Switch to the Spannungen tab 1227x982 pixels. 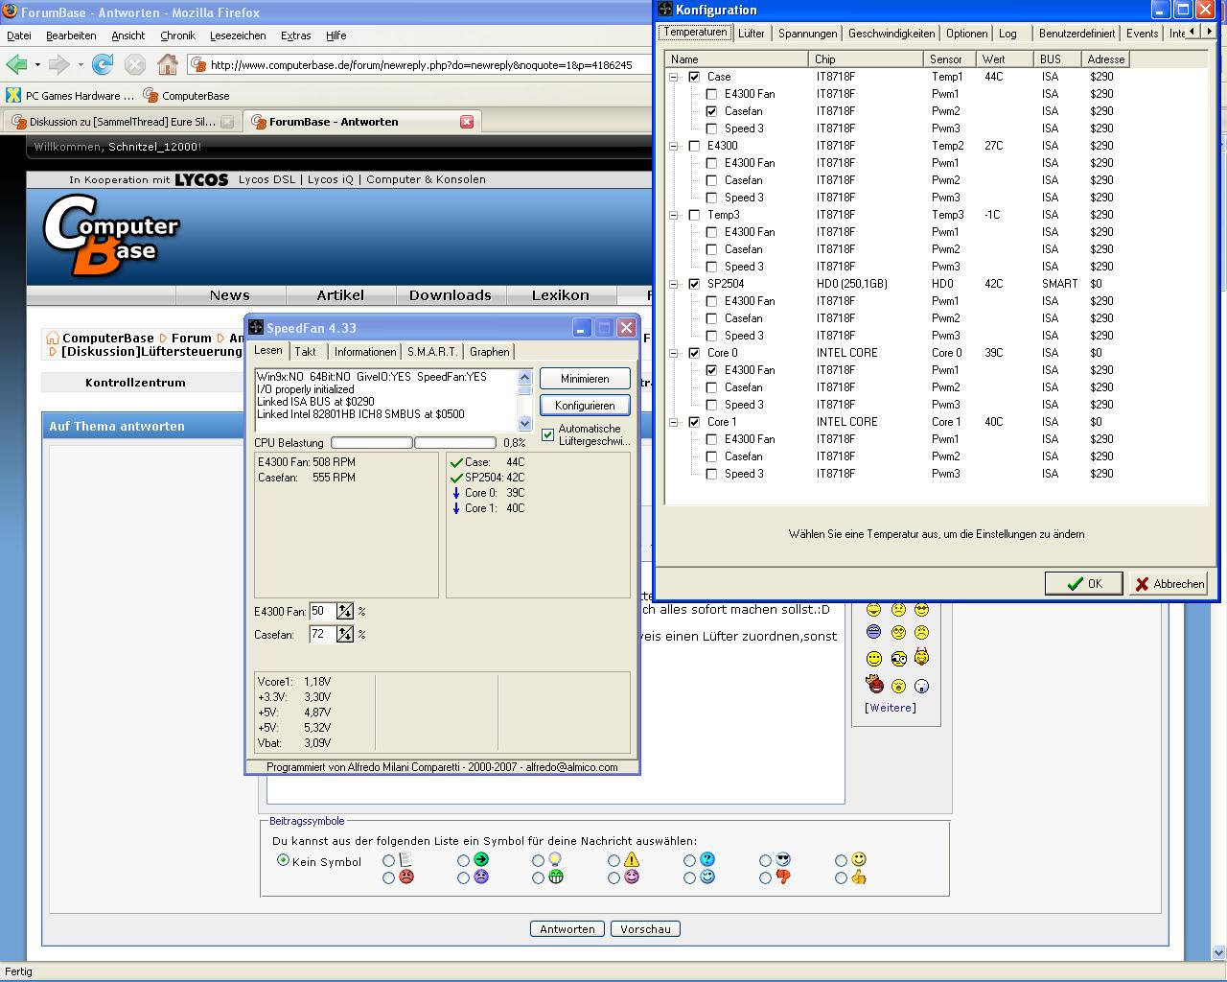pyautogui.click(x=807, y=33)
